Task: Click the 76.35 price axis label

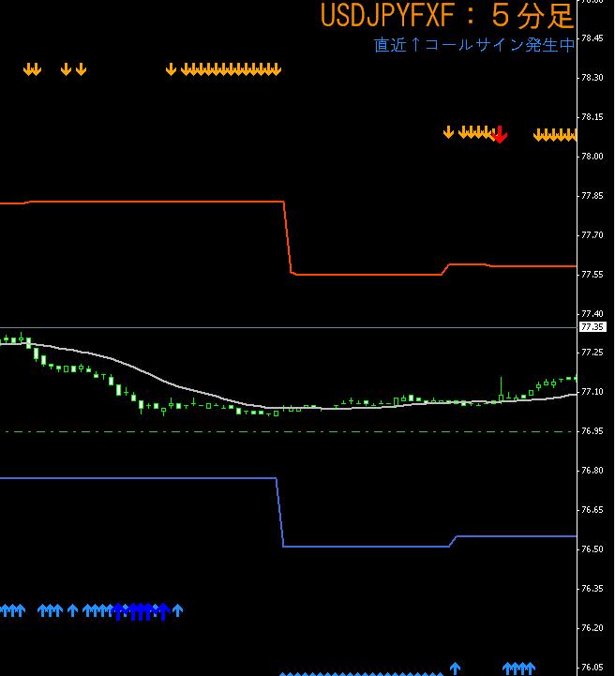Action: [592, 589]
